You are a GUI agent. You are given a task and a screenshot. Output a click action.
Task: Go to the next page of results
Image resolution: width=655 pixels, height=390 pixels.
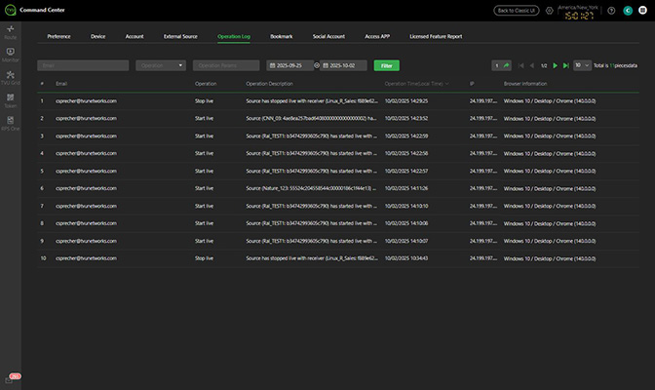coord(556,65)
